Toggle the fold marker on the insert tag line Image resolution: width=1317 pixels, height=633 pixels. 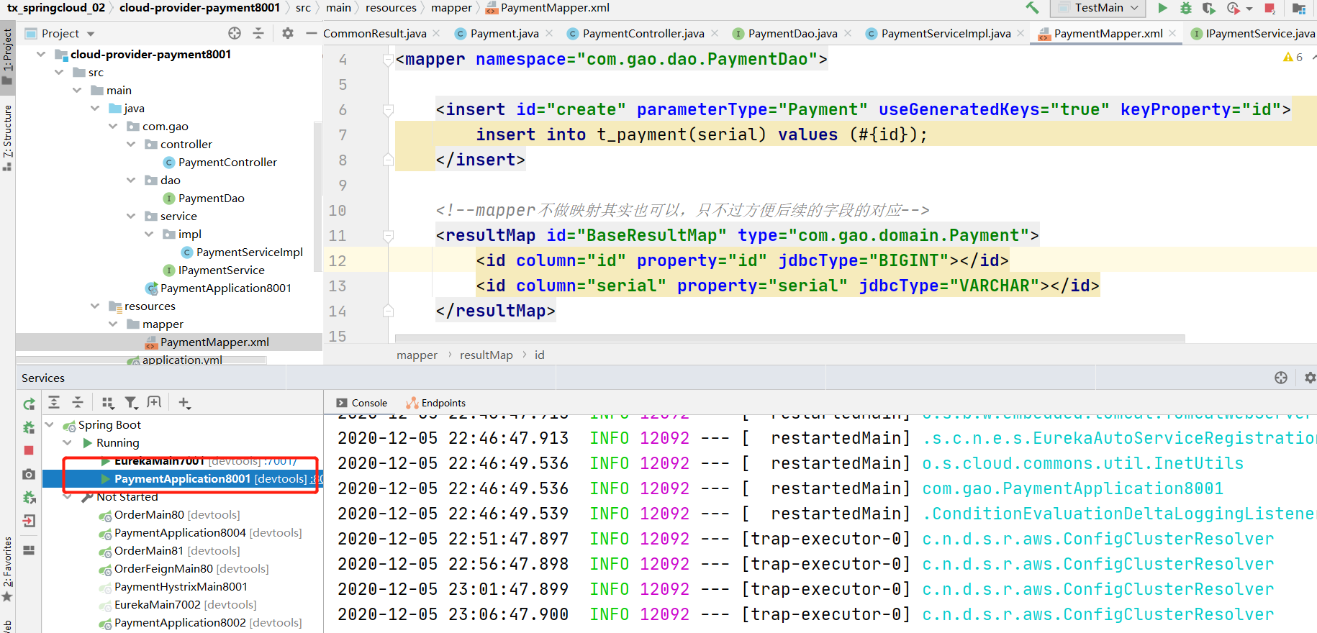click(388, 110)
